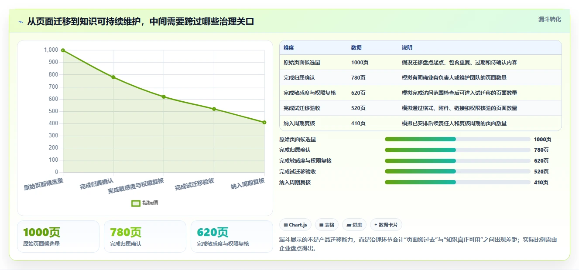
Task: Click the 1,000 y-axis label
Action: pyautogui.click(x=51, y=50)
